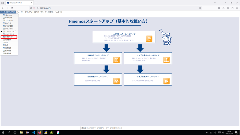Viewport: 240px width, 135px height.
Task: Open the リポジトリ perspective from the menu
Action: click(x=9, y=37)
